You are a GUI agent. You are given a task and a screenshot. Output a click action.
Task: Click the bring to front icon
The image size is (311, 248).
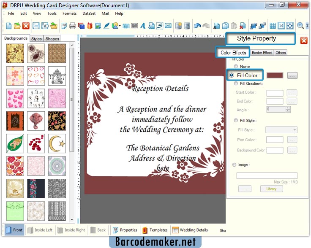point(254,26)
